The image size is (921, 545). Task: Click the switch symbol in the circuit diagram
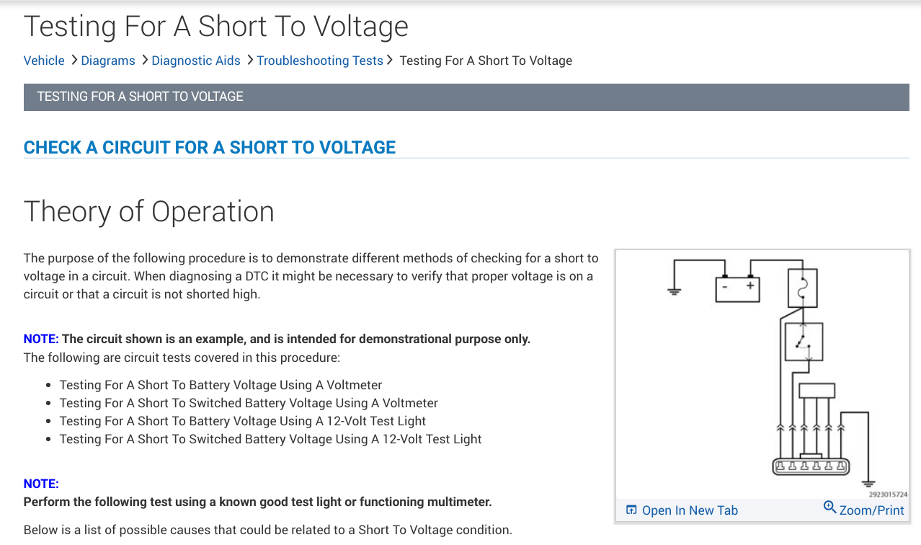803,342
